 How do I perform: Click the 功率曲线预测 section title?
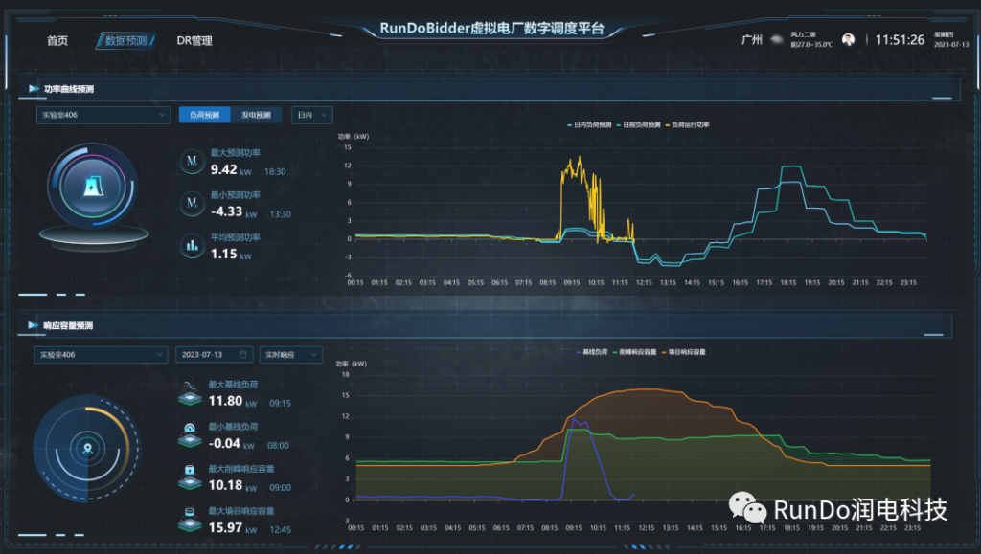click(x=69, y=89)
